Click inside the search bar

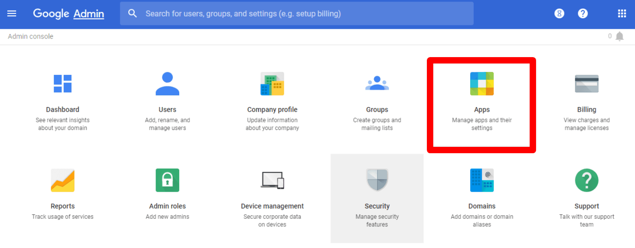297,13
